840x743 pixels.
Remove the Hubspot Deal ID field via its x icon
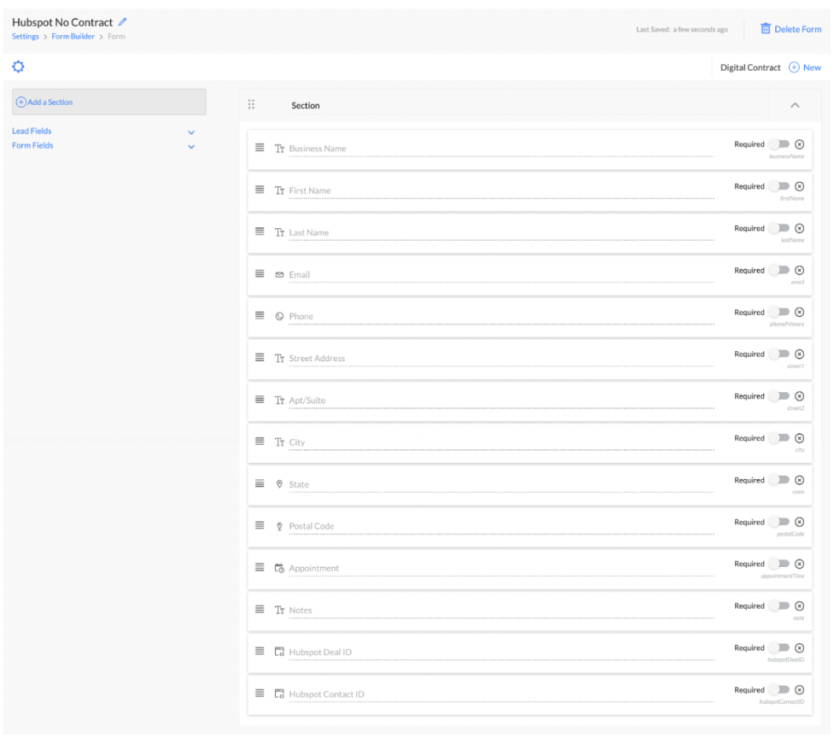(x=800, y=647)
